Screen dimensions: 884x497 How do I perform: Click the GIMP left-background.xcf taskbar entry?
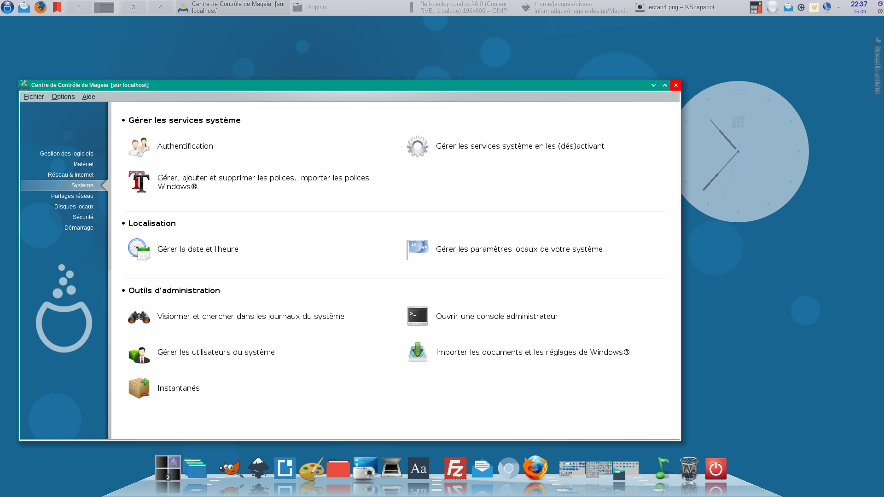click(462, 7)
